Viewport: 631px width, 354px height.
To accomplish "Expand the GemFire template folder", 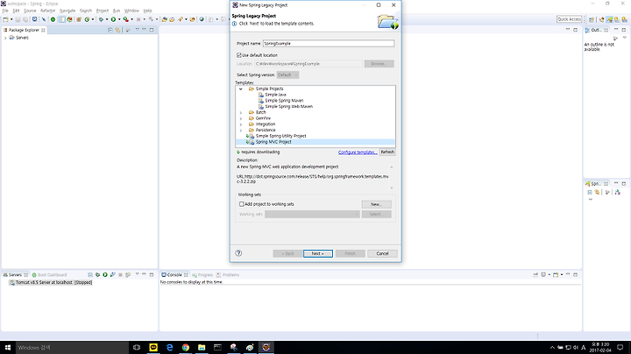I will pyautogui.click(x=241, y=118).
